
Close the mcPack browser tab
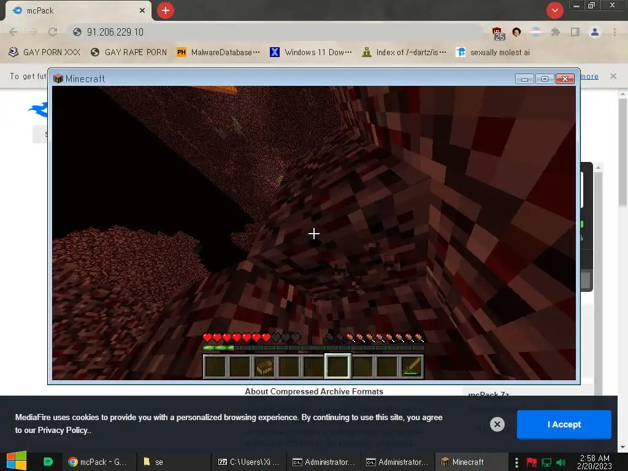(142, 10)
